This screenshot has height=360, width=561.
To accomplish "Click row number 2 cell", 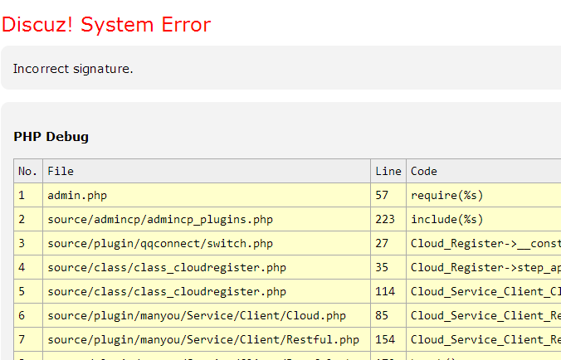I will (x=28, y=219).
